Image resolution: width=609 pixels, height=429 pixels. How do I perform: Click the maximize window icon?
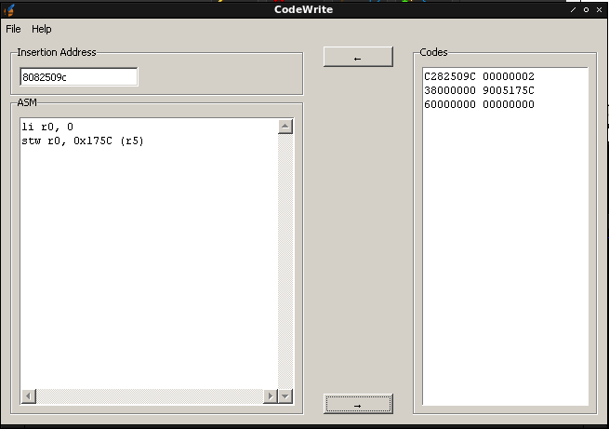[586, 9]
